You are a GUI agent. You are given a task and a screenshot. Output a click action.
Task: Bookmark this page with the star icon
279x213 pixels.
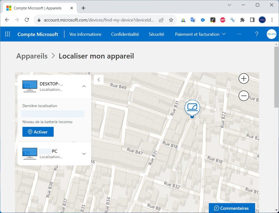(171, 20)
